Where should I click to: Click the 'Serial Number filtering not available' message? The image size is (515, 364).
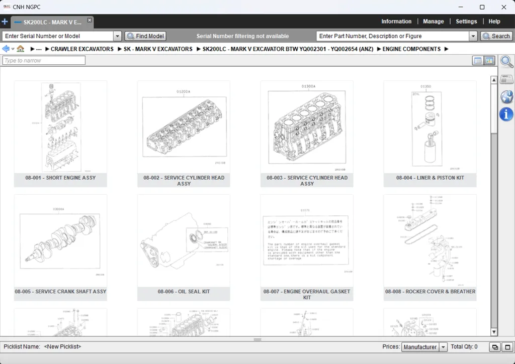tap(242, 36)
